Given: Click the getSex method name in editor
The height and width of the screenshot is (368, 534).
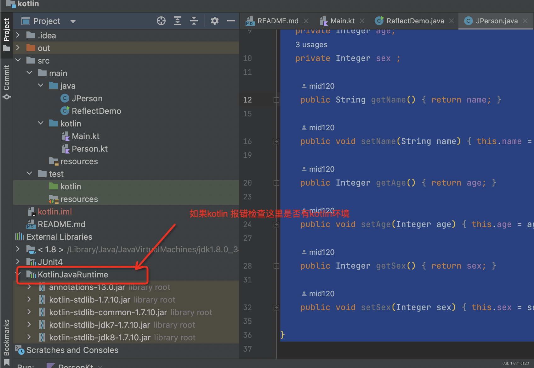Looking at the screenshot, I should (x=391, y=266).
